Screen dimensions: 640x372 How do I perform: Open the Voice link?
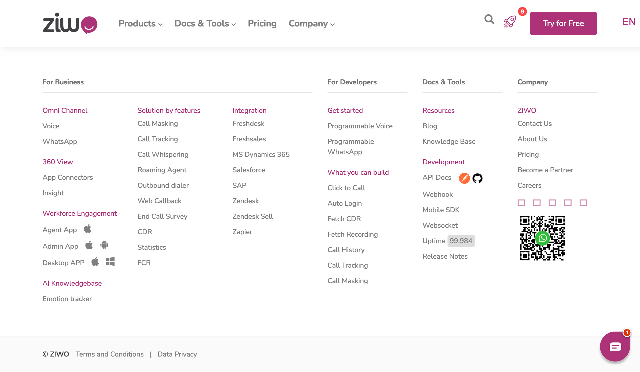pos(51,126)
